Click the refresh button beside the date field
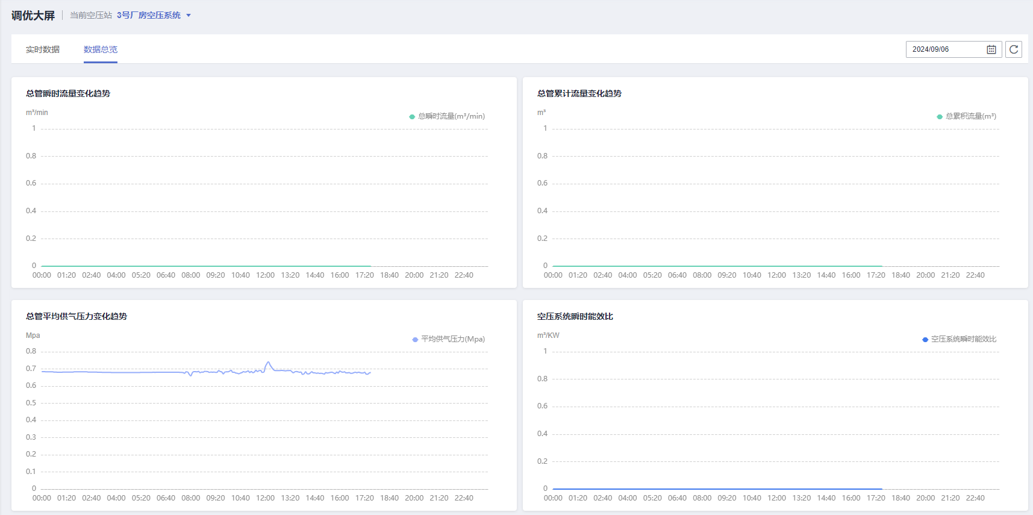The height and width of the screenshot is (515, 1033). 1014,49
